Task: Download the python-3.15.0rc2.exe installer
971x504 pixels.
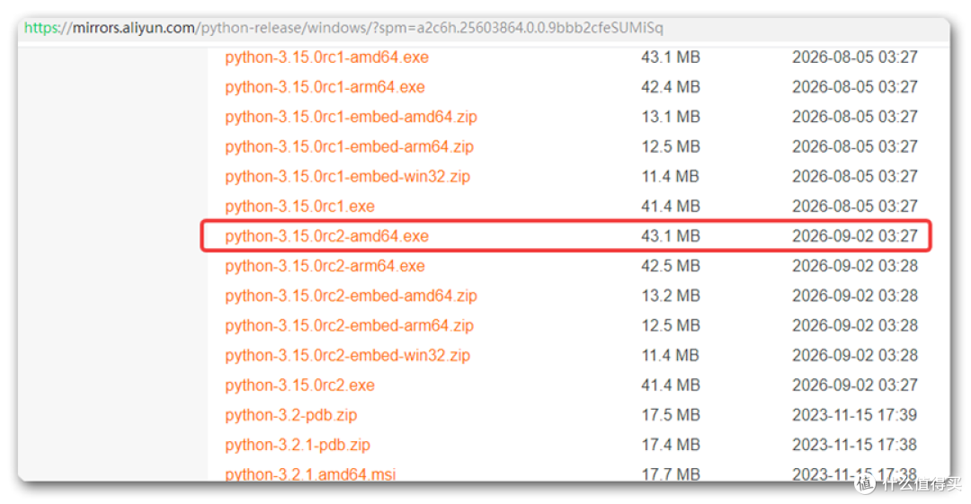Action: [299, 385]
